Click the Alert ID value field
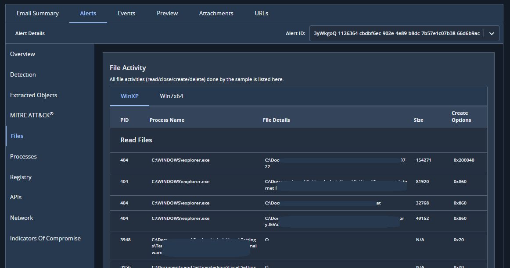510x268 pixels. 396,33
